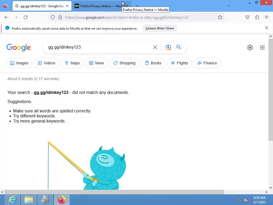This screenshot has width=273, height=205.
Task: Filter results by Finance
Action: 207,63
